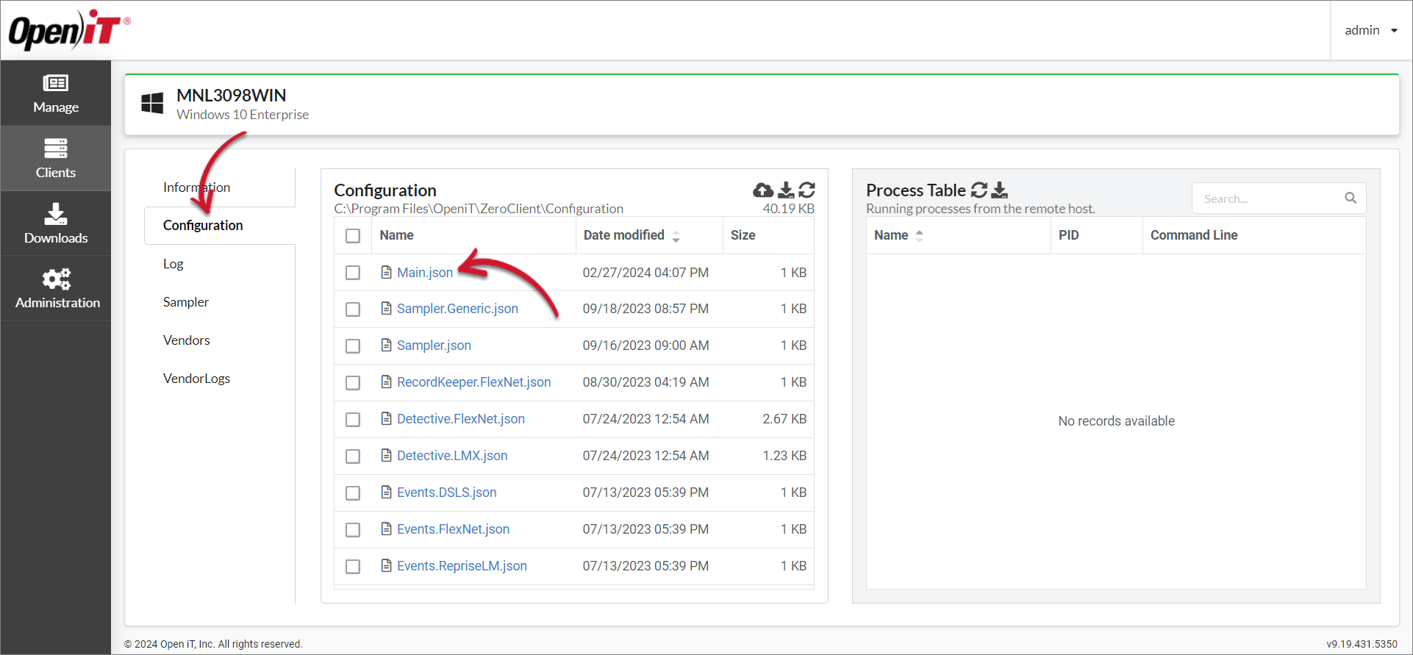
Task: Refresh the Process Table
Action: coord(979,190)
